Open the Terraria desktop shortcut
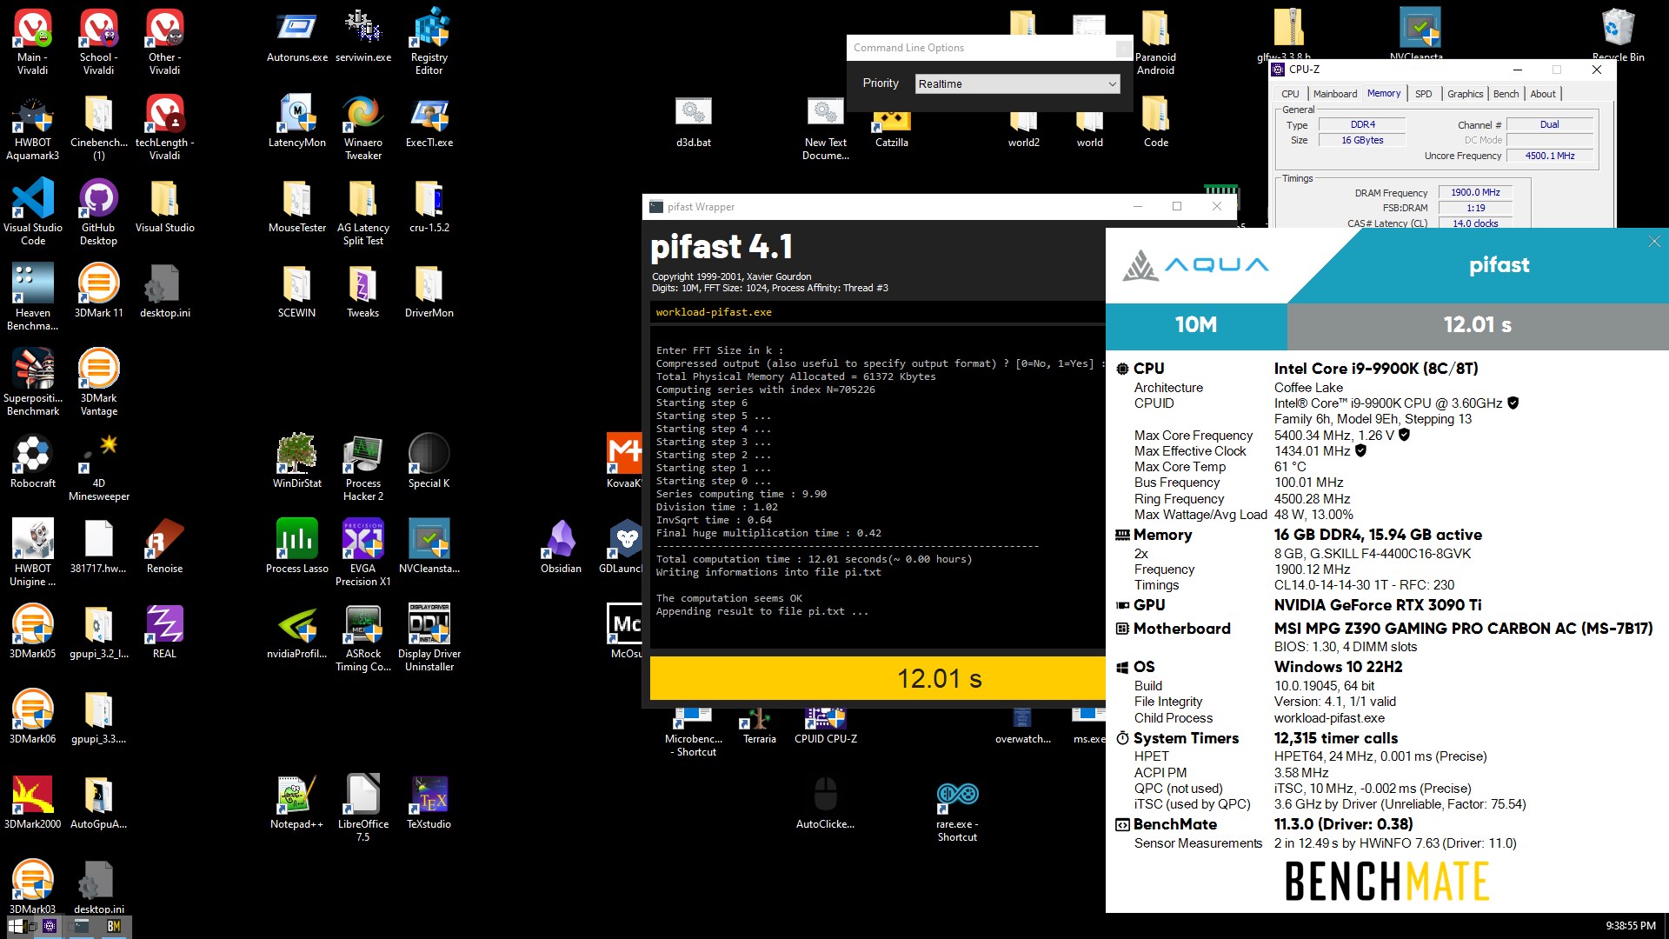Screen dimensions: 1669x939 coord(760,727)
